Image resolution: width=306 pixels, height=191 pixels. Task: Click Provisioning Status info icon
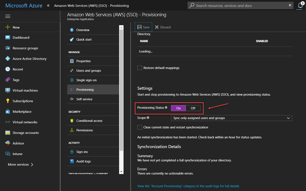coord(166,107)
